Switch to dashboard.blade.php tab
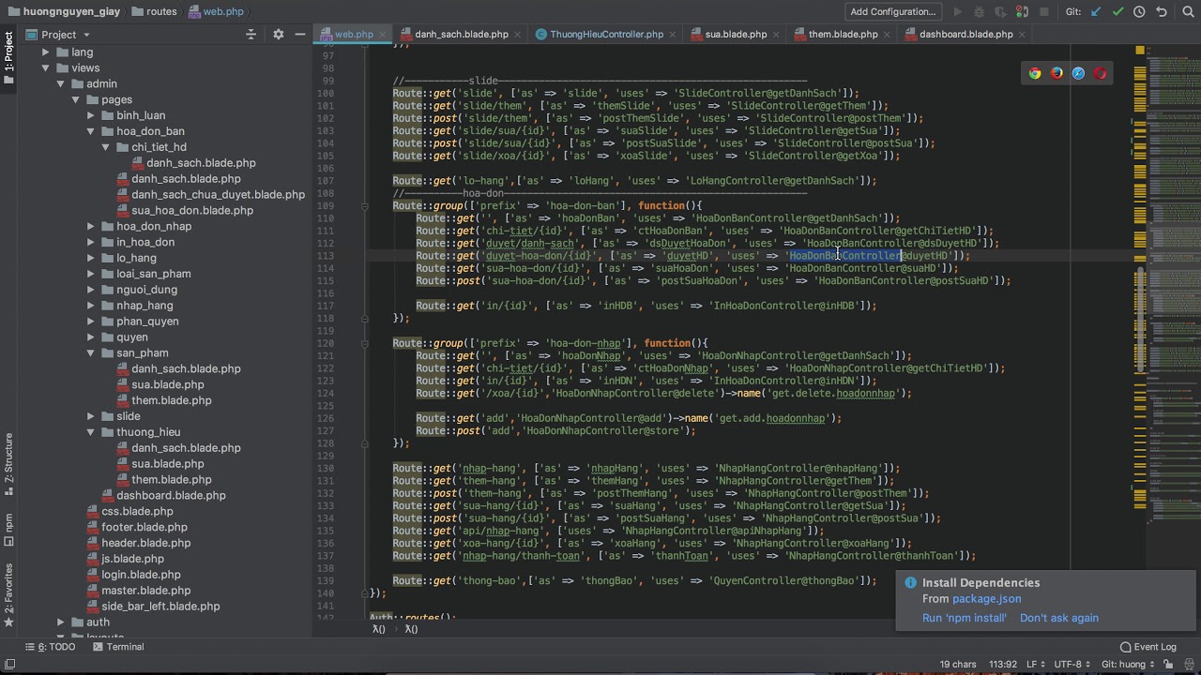 965,35
